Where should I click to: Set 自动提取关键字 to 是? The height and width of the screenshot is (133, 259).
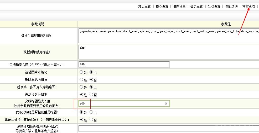coord(81,95)
